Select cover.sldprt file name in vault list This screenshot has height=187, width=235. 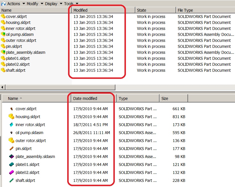pyautogui.click(x=16, y=16)
